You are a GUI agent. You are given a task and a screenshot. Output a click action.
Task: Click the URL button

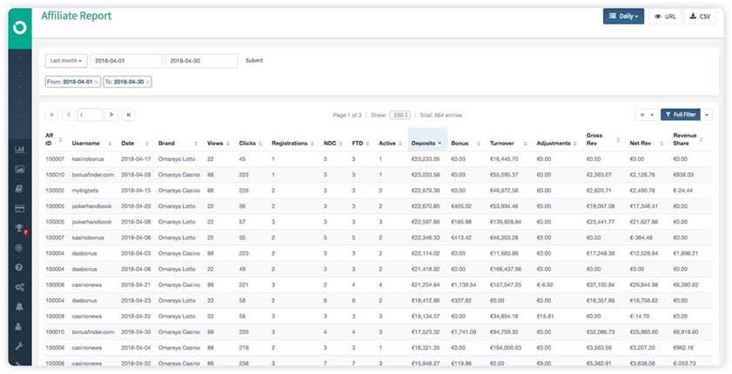pyautogui.click(x=665, y=17)
